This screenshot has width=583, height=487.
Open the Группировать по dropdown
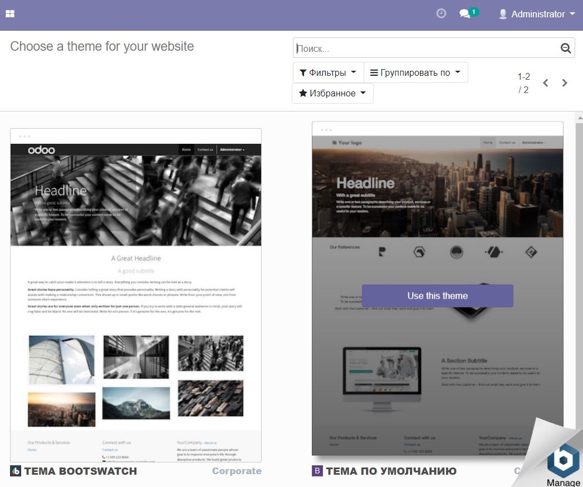pyautogui.click(x=416, y=72)
